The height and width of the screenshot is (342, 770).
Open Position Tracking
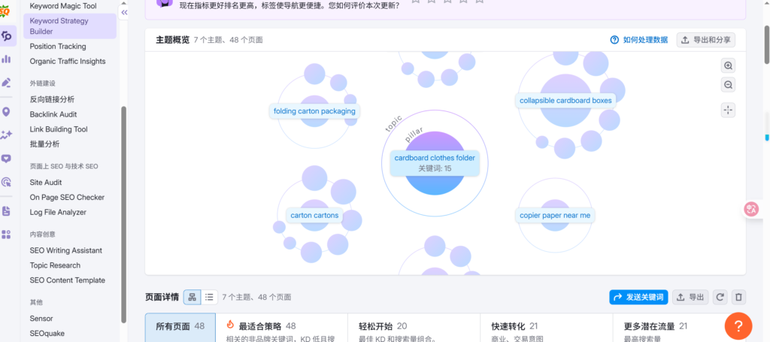tap(57, 46)
